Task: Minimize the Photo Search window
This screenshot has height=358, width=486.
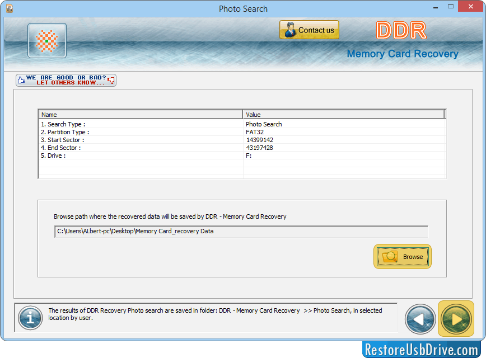Action: (x=436, y=7)
